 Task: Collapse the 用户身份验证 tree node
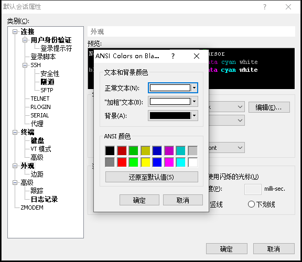tap(25, 40)
